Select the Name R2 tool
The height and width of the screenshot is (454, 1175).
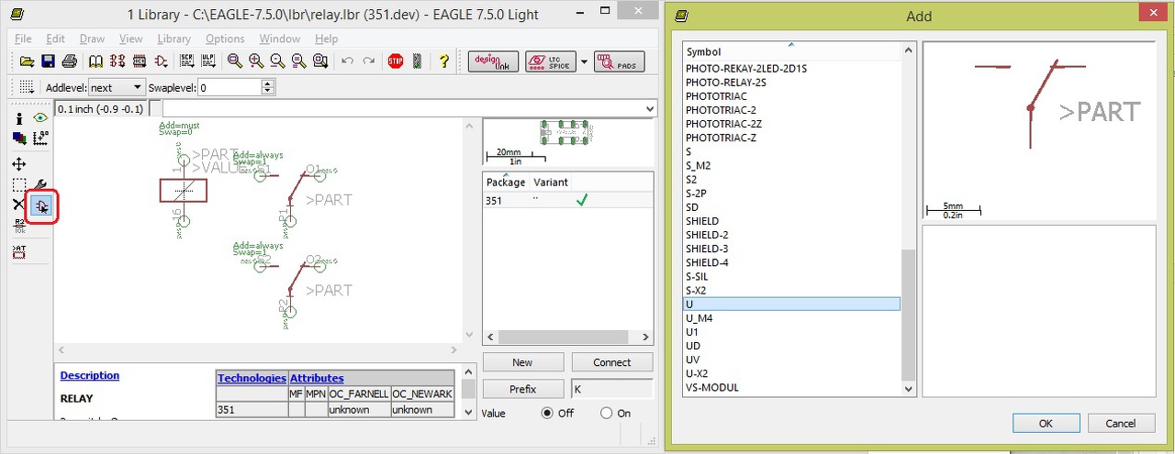(x=18, y=226)
